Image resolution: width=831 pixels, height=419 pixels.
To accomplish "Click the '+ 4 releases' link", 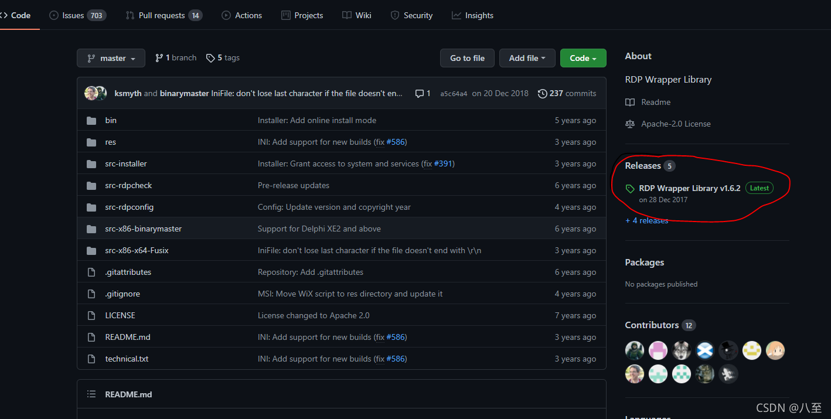I will (x=647, y=220).
